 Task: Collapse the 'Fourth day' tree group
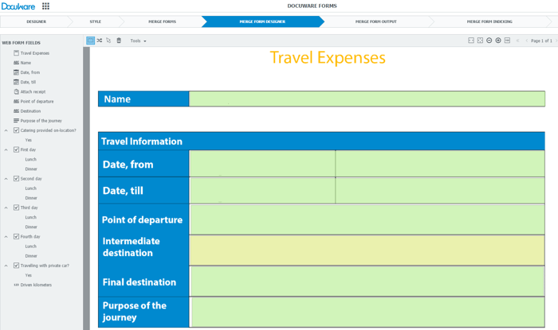point(6,237)
